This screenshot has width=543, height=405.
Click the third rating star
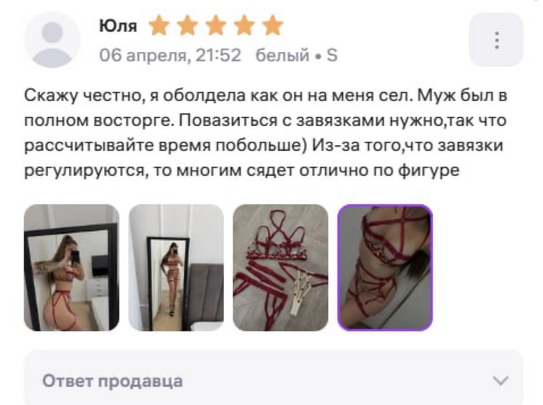pos(216,26)
